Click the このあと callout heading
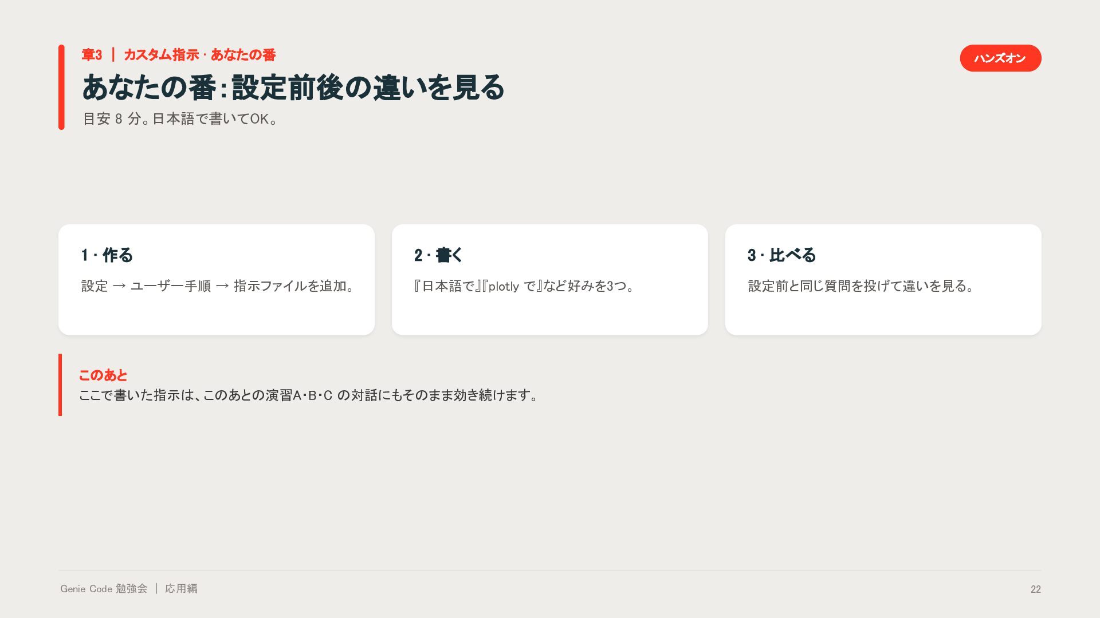This screenshot has width=1100, height=618. click(x=103, y=375)
